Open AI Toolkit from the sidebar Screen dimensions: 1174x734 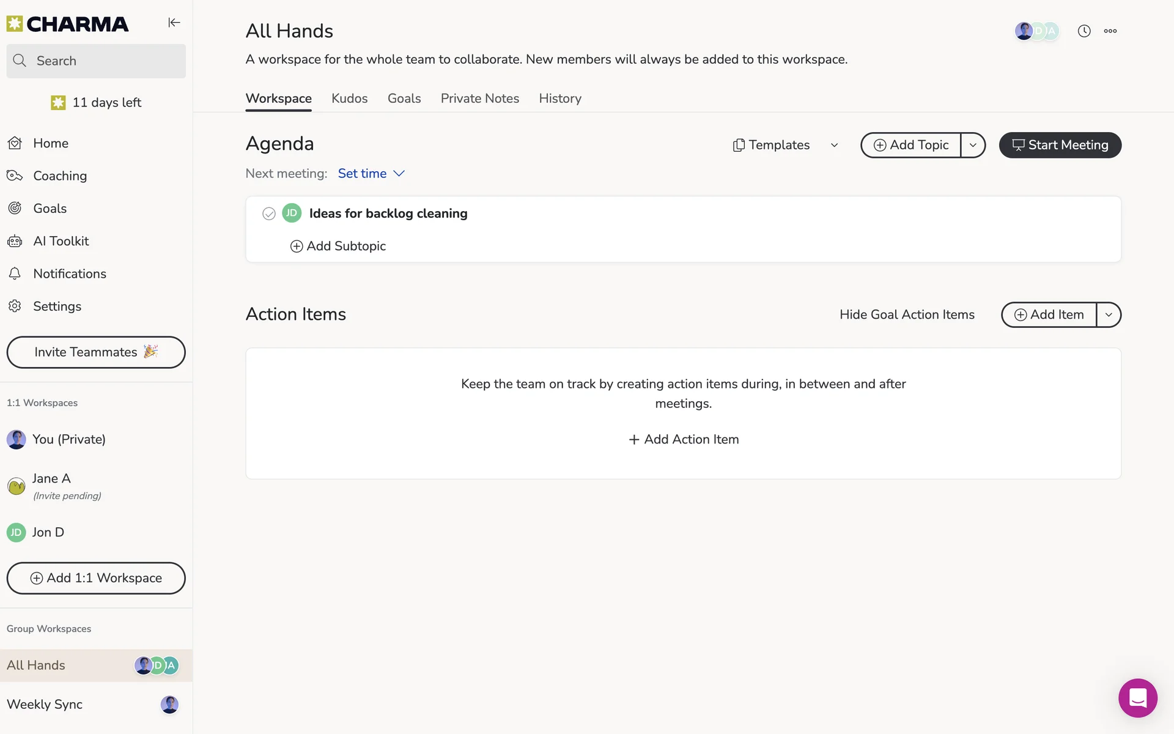pos(61,241)
